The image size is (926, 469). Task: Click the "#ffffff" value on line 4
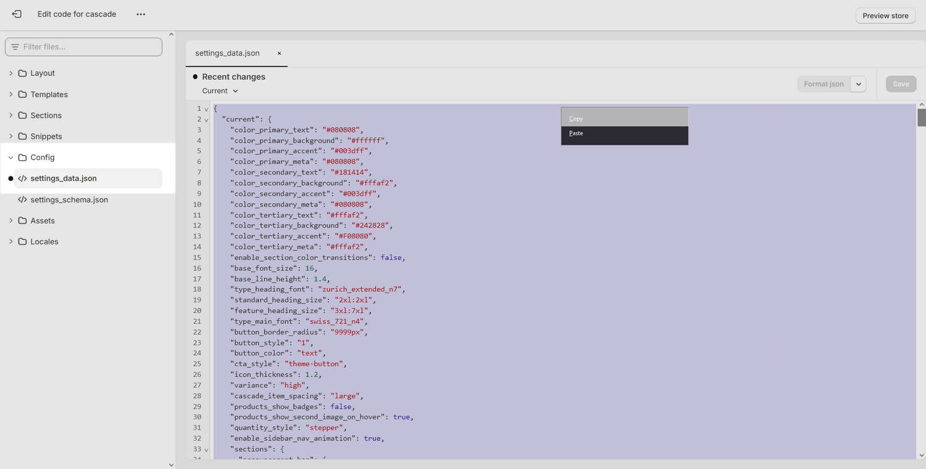click(367, 141)
